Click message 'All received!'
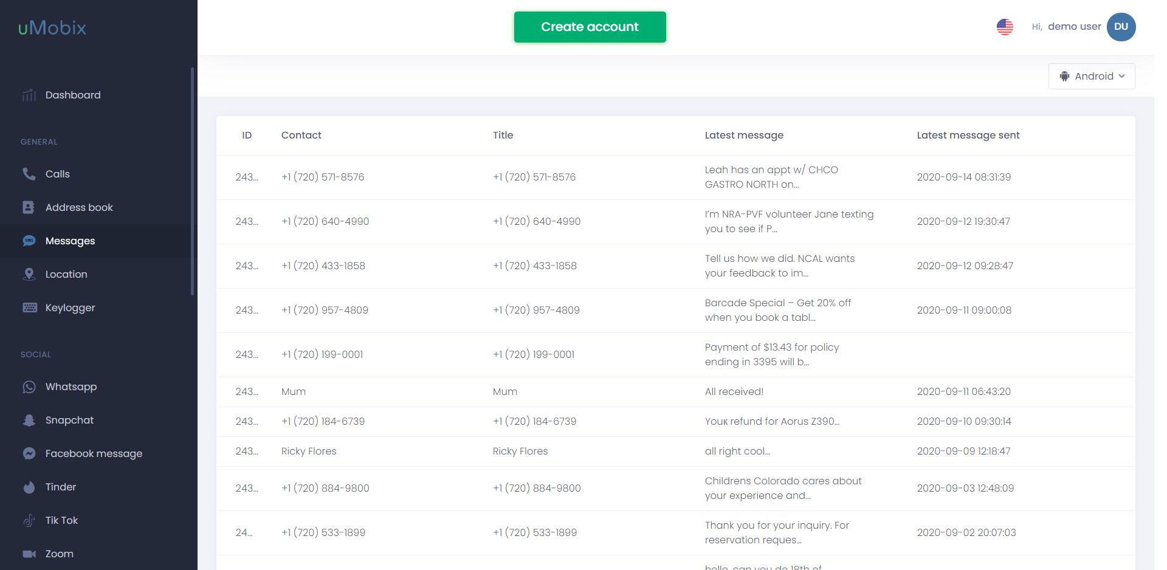This screenshot has width=1167, height=570. pos(734,391)
